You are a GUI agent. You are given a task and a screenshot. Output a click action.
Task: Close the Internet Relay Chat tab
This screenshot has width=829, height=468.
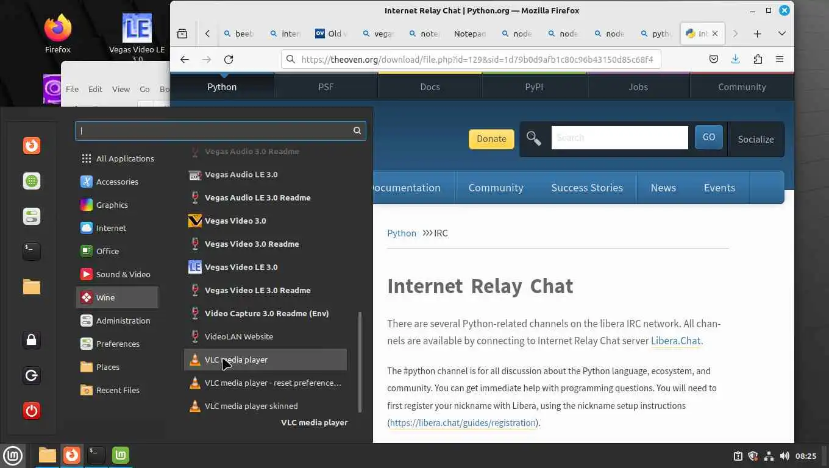coord(715,34)
